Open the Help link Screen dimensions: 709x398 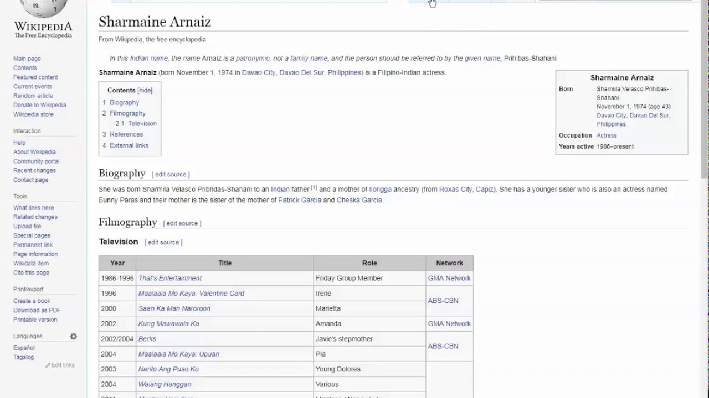19,143
